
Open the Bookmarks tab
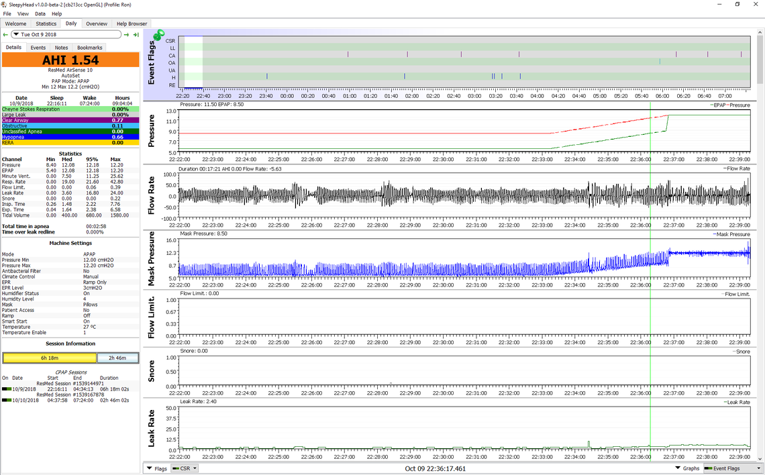tap(89, 48)
